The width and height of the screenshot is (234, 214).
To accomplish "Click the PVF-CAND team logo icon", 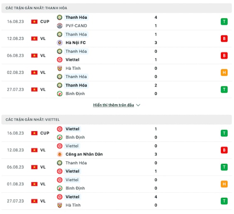I will click(x=60, y=26).
